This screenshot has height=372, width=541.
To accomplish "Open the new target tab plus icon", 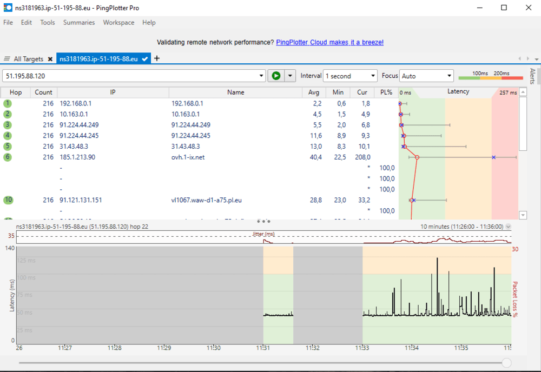I will click(x=157, y=58).
